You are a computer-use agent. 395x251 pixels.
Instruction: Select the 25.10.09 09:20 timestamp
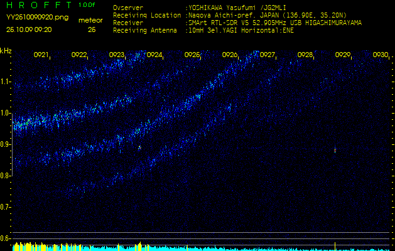pos(29,29)
